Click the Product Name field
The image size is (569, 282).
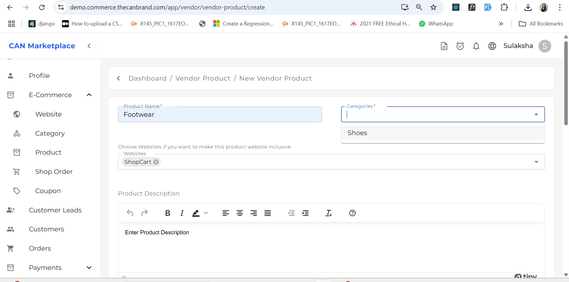point(220,114)
